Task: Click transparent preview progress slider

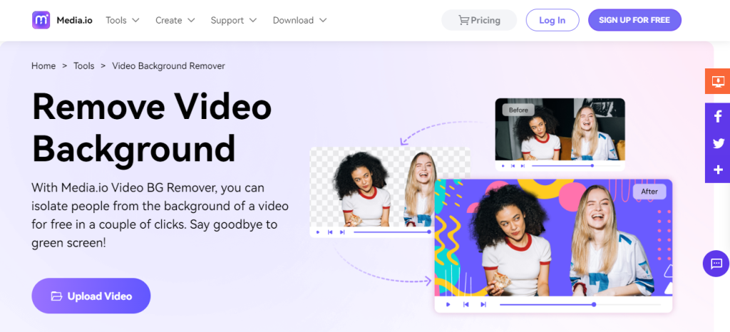Action: pyautogui.click(x=392, y=232)
